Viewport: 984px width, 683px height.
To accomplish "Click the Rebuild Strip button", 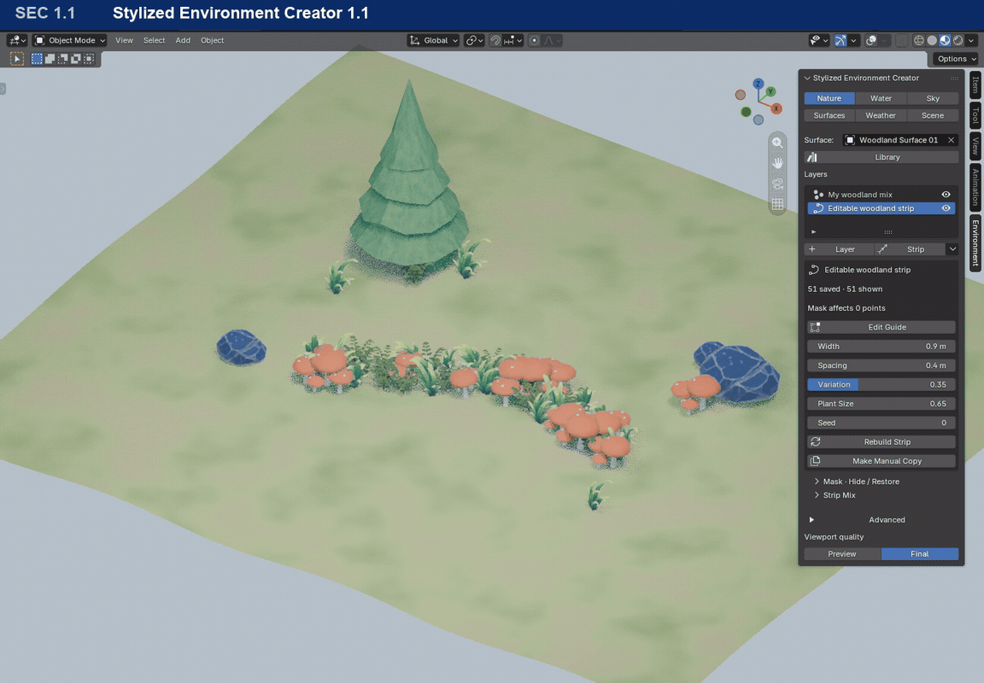I will coord(881,441).
